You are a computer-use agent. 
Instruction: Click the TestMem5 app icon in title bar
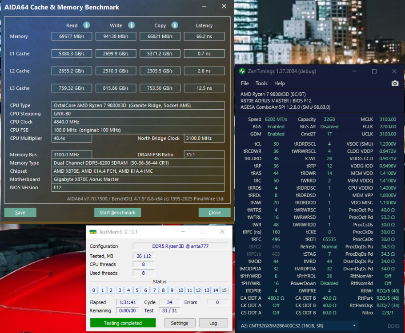[92, 232]
